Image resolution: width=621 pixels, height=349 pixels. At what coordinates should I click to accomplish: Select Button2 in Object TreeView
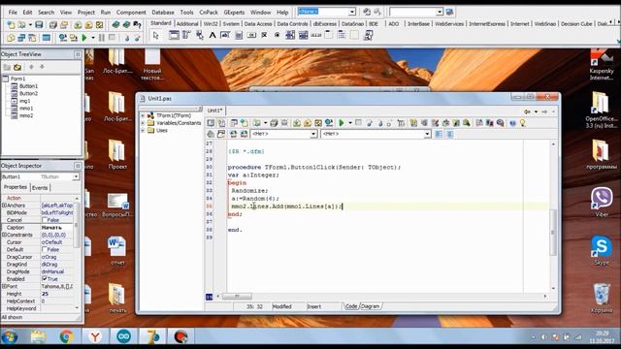28,93
